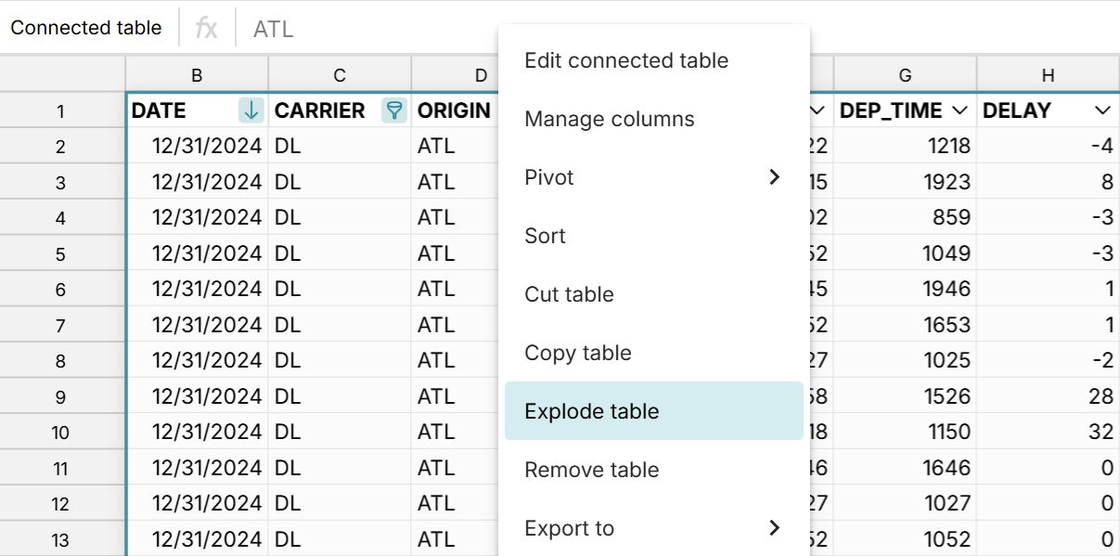Screen dimensions: 1120x556
Task: Choose Sort from the table menu
Action: point(545,236)
